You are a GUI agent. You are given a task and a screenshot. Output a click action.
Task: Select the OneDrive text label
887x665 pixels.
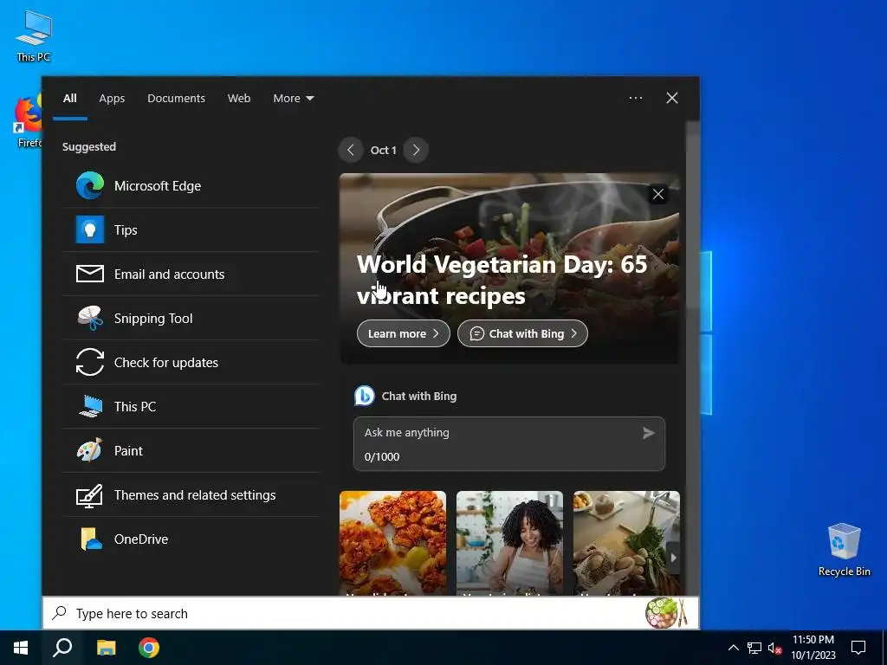[141, 539]
